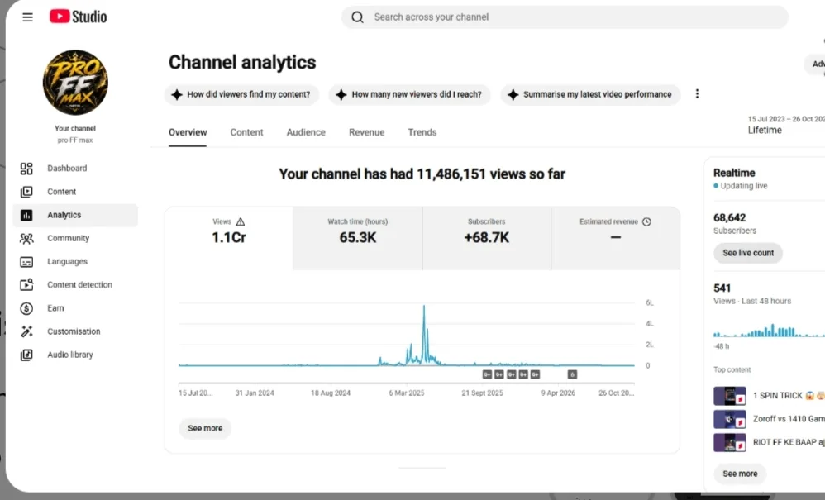Open the Audio library sidebar label
The image size is (825, 500).
point(70,355)
